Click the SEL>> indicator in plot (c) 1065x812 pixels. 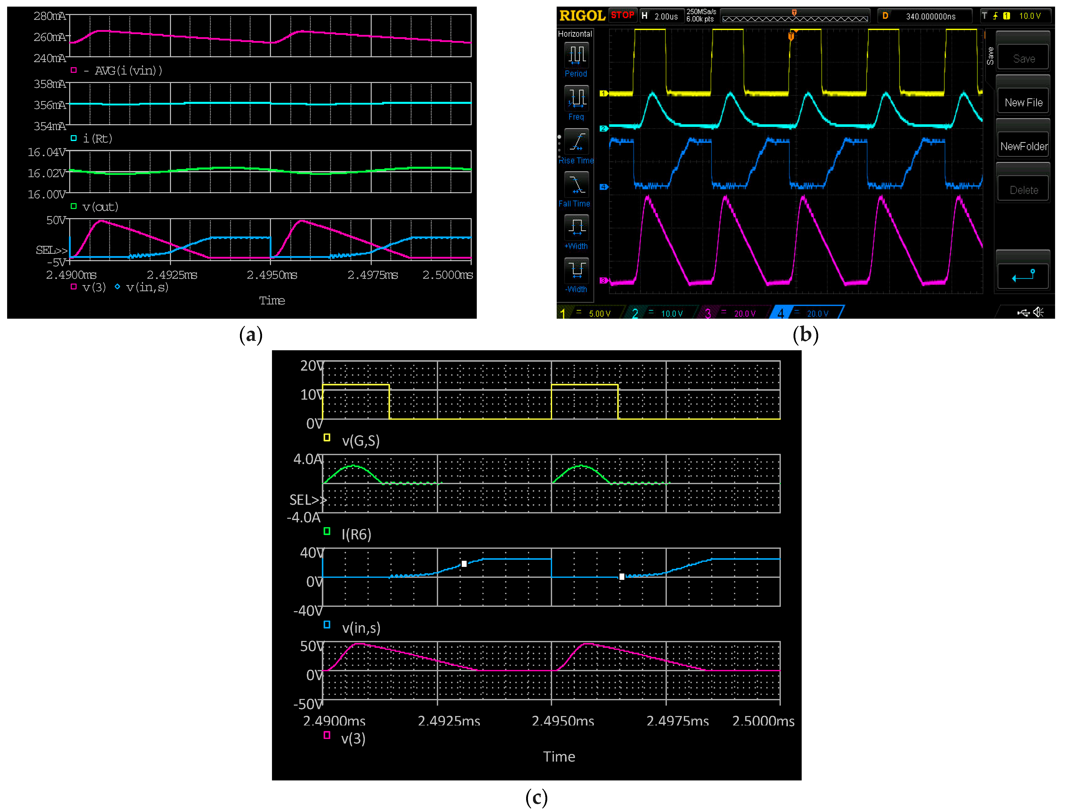[x=308, y=500]
